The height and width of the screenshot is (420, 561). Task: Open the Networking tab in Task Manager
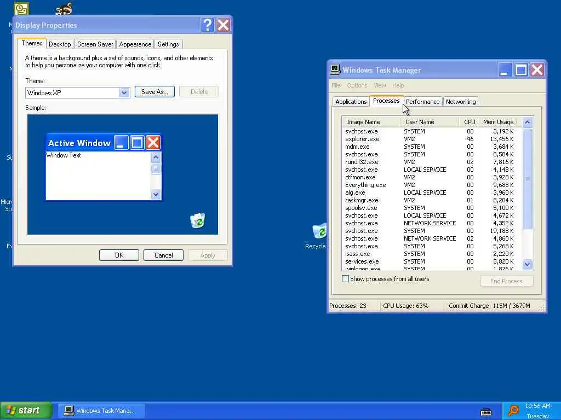[461, 102]
